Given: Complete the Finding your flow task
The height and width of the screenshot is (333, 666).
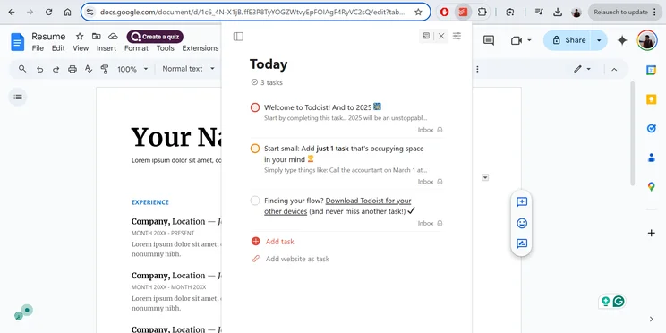Looking at the screenshot, I should coord(255,201).
